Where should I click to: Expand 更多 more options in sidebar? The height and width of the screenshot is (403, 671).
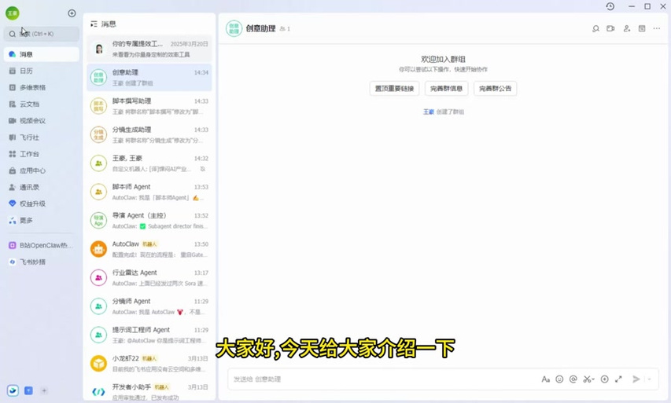[x=42, y=221]
